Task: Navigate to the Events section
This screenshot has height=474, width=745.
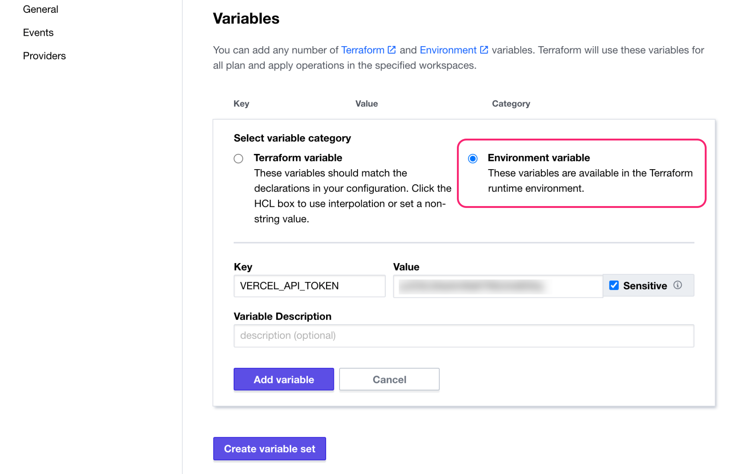Action: (38, 32)
